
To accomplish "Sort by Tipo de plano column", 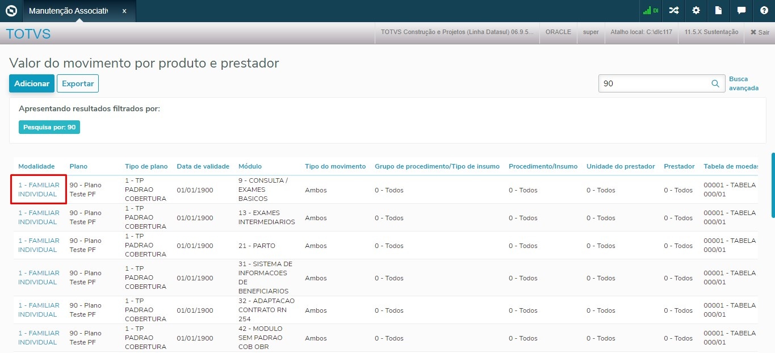I will [146, 166].
